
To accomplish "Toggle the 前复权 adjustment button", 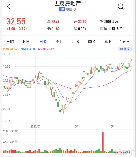I will click(125, 49).
